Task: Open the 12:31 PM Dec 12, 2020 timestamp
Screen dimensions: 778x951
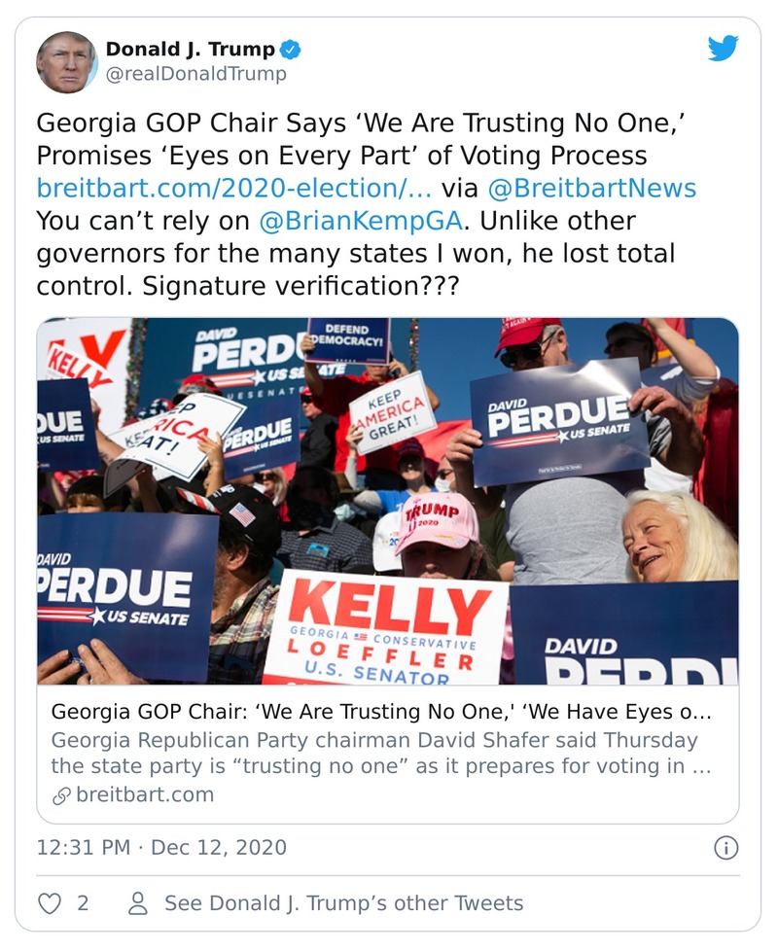Action: 161,847
